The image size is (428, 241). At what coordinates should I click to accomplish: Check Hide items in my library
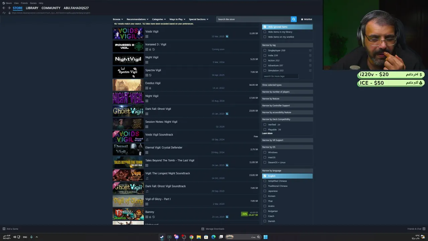click(265, 32)
